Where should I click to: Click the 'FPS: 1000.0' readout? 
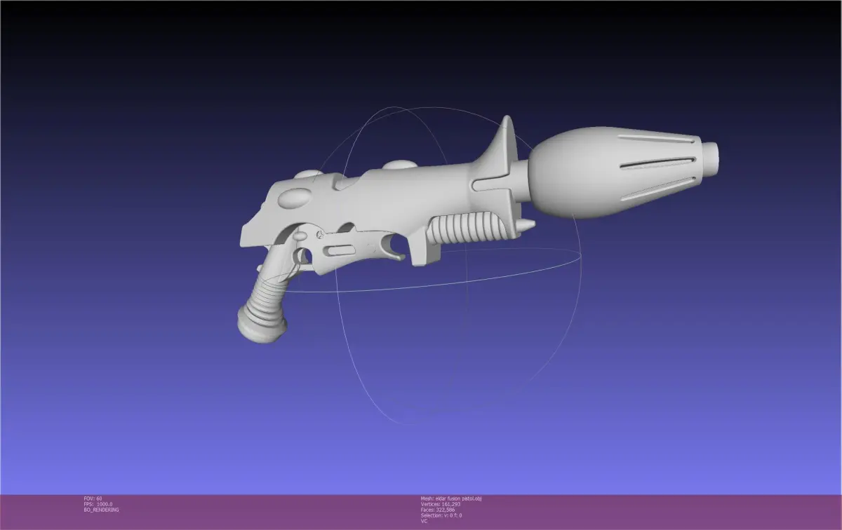[x=98, y=504]
